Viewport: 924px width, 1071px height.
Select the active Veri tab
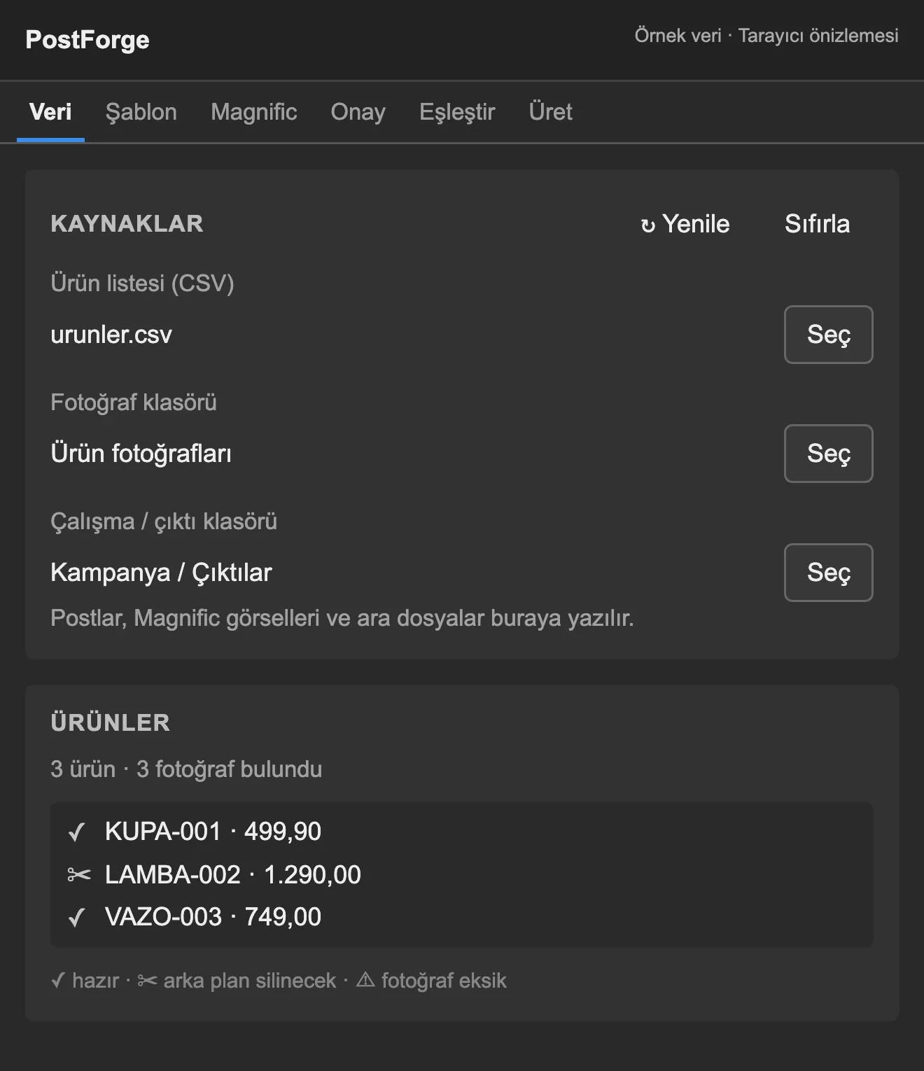(50, 112)
